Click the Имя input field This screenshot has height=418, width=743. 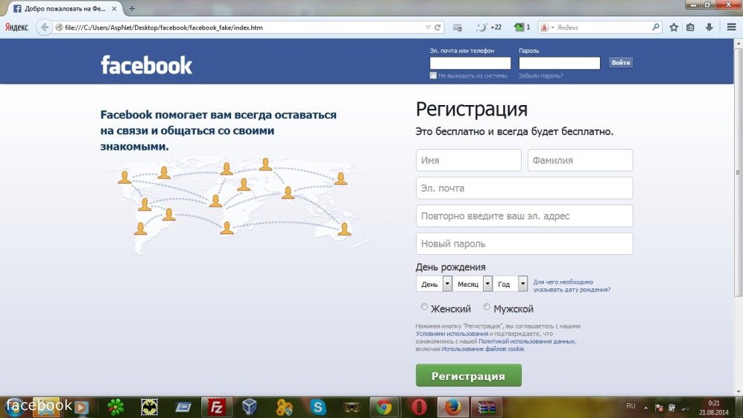(469, 160)
